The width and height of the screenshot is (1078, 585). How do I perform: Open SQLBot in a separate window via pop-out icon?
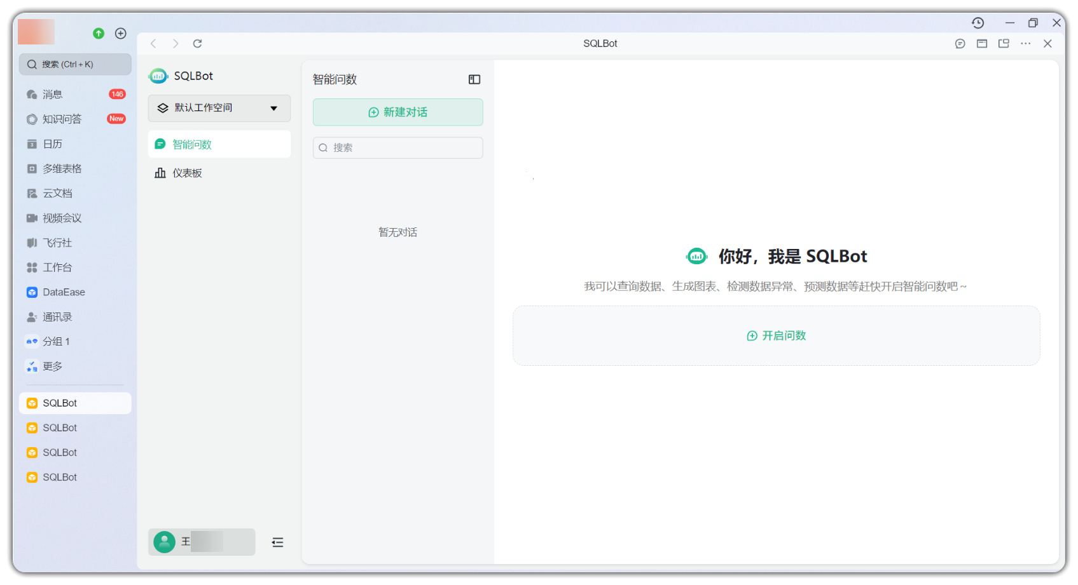pos(1004,43)
